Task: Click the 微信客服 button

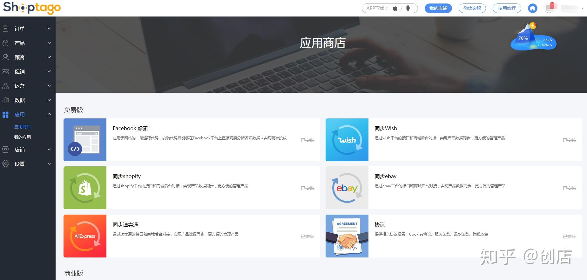Action: (472, 8)
